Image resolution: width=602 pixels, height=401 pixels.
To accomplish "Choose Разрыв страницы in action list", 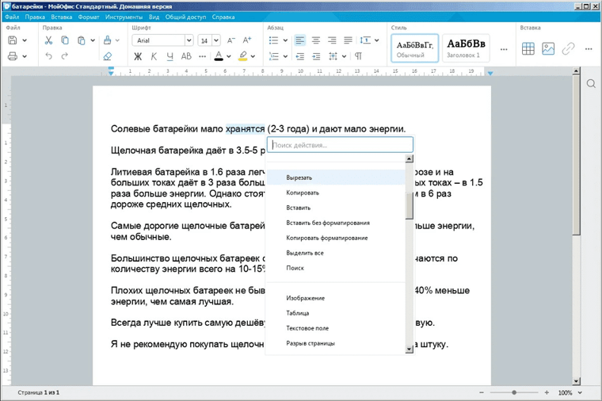I will [336, 343].
